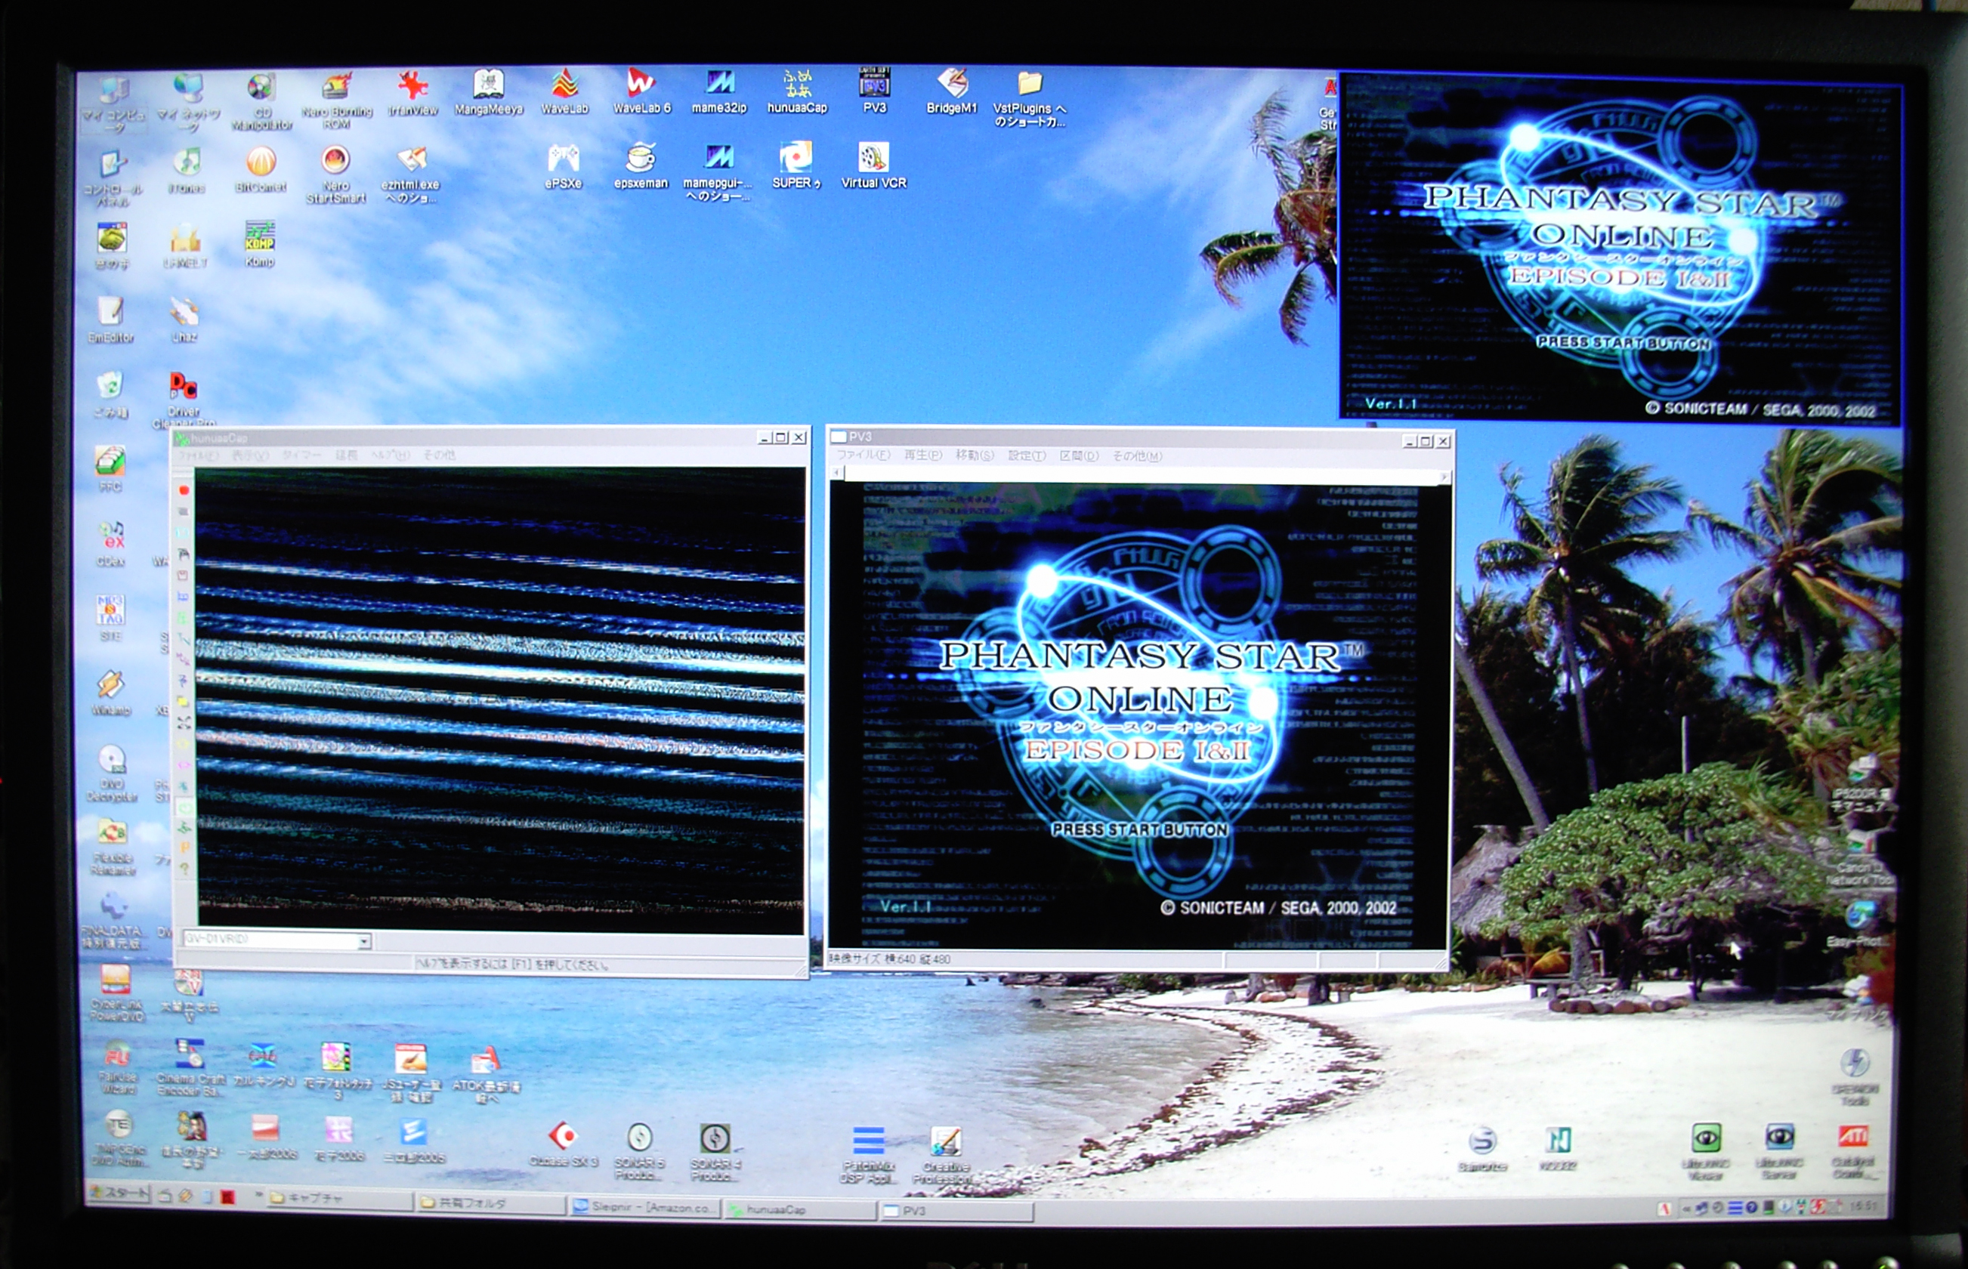1968x1269 pixels.
Task: Open the 設定(T) menu in PV3
Action: coord(1027,455)
